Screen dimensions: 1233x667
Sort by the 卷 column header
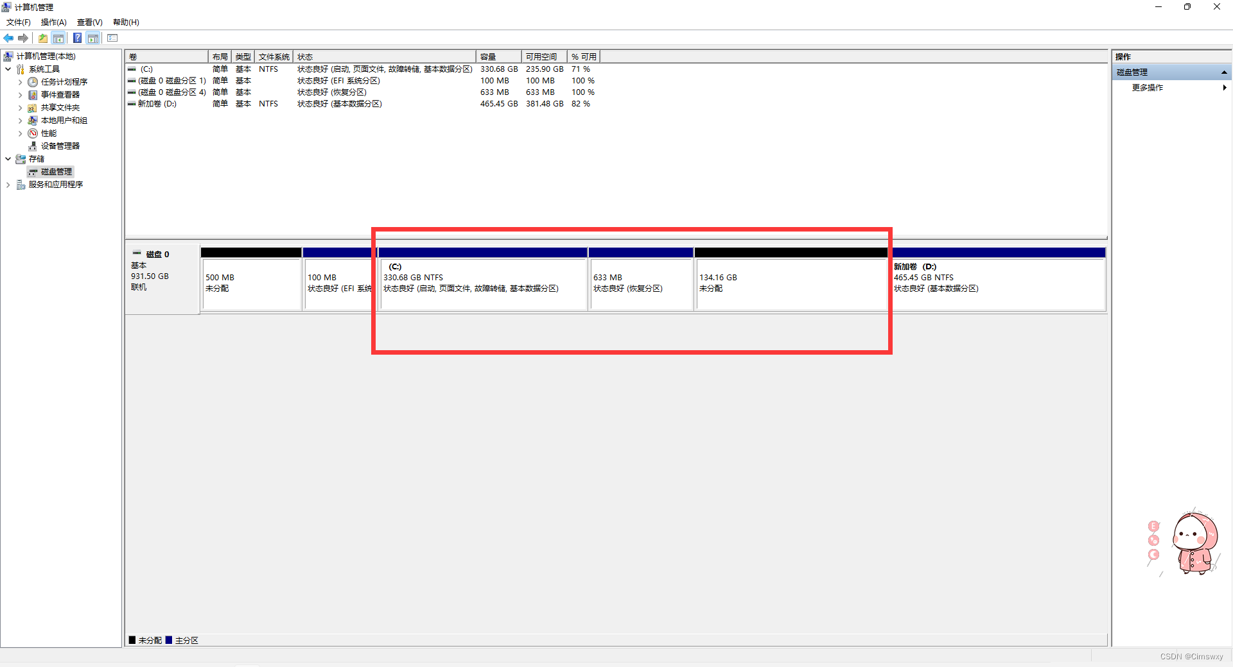point(167,57)
